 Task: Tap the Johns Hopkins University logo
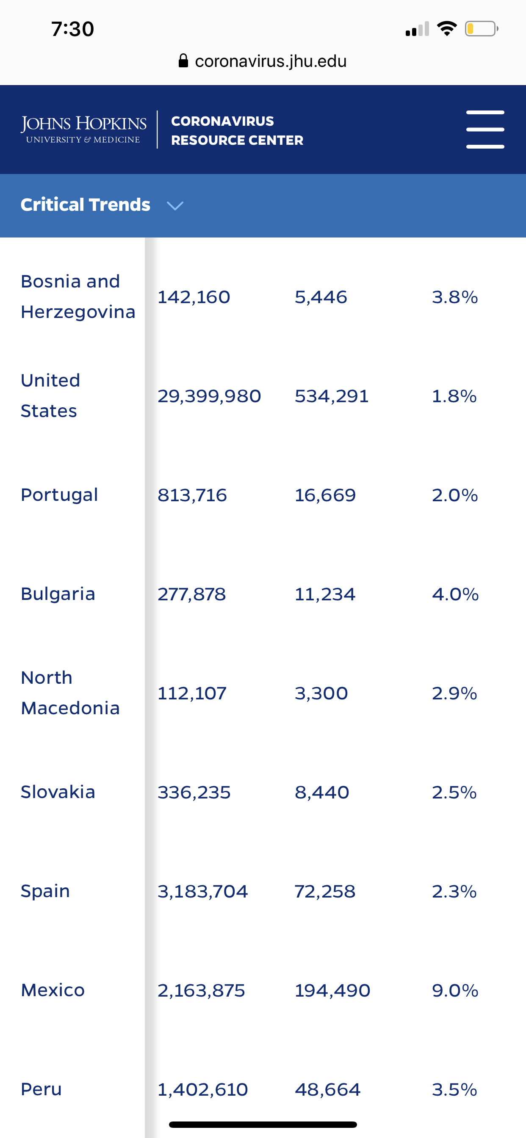point(83,130)
